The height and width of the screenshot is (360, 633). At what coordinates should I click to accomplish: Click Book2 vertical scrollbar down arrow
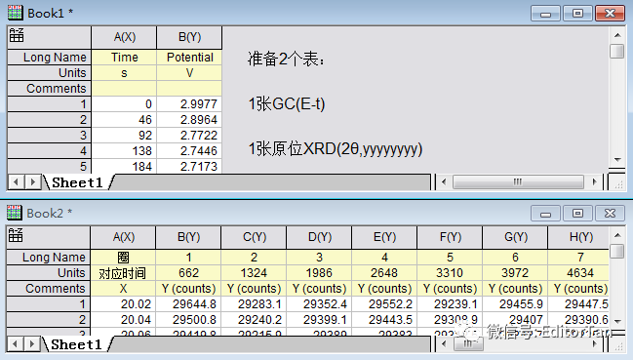(617, 321)
